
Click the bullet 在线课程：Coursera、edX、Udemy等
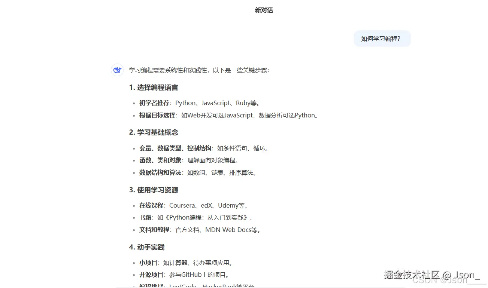click(194, 205)
